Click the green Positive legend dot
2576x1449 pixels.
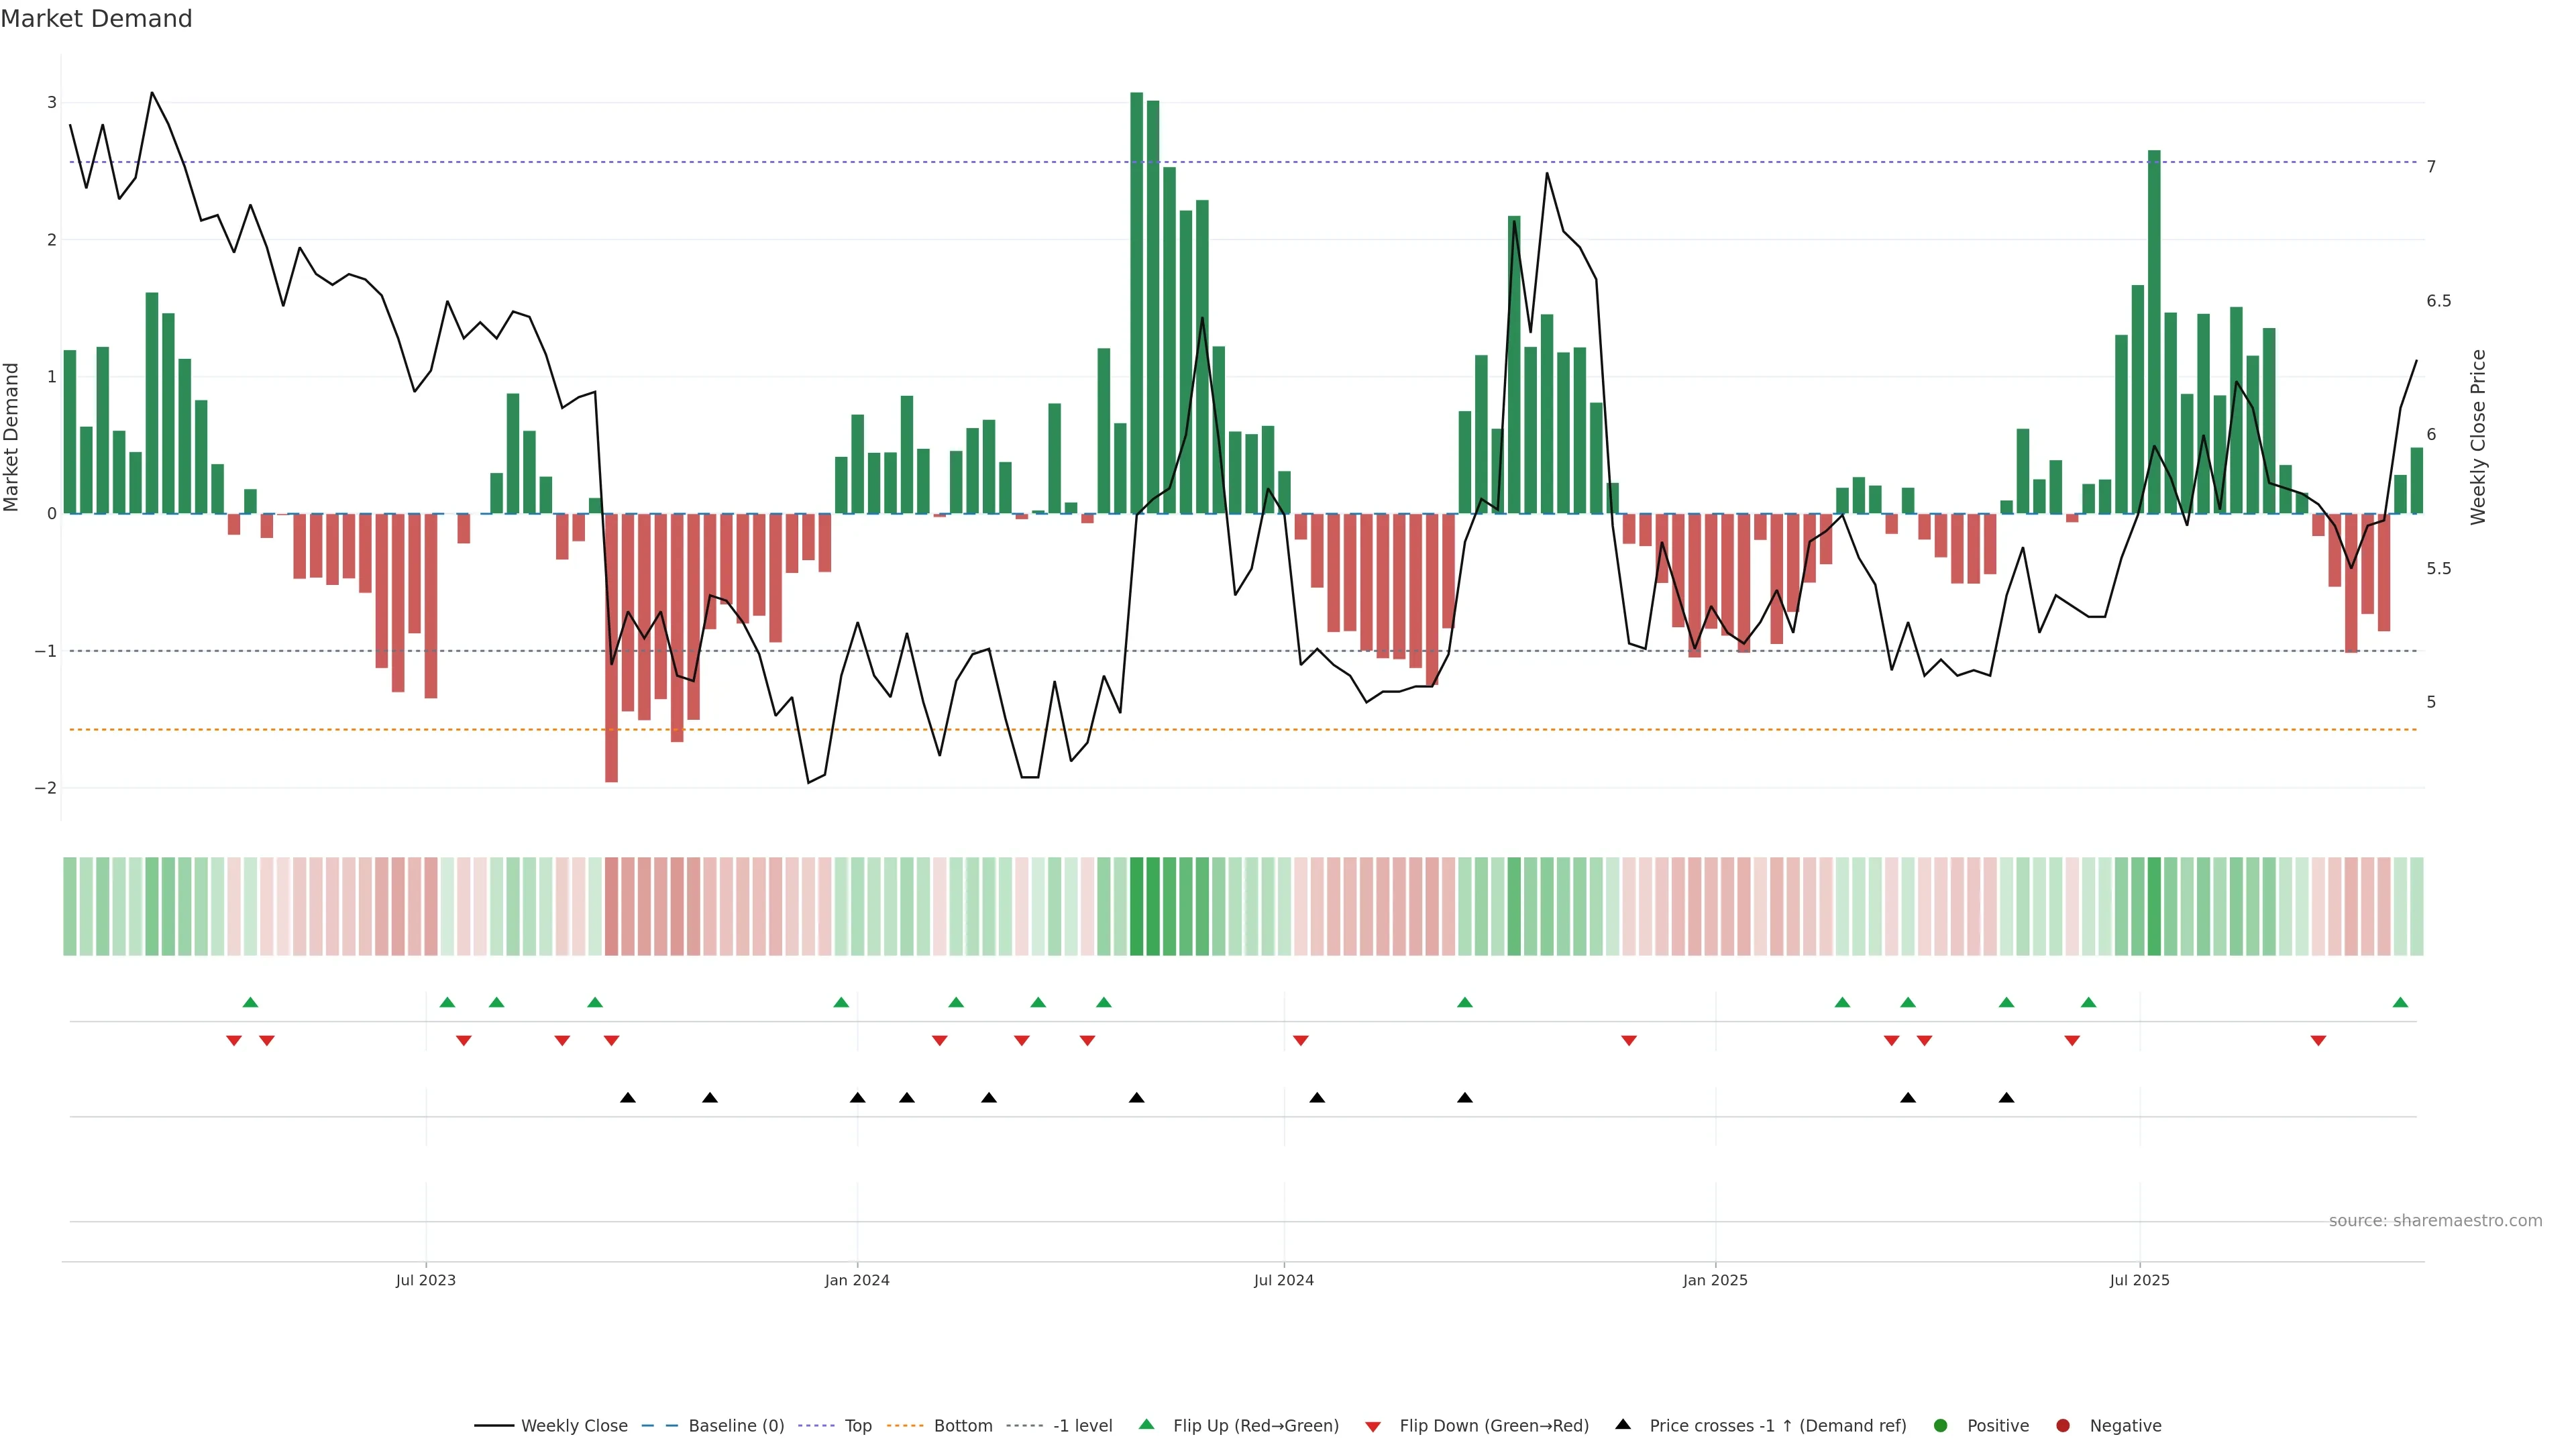(x=1940, y=1425)
